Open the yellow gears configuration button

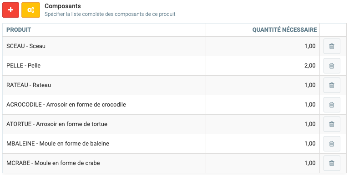[x=31, y=10]
